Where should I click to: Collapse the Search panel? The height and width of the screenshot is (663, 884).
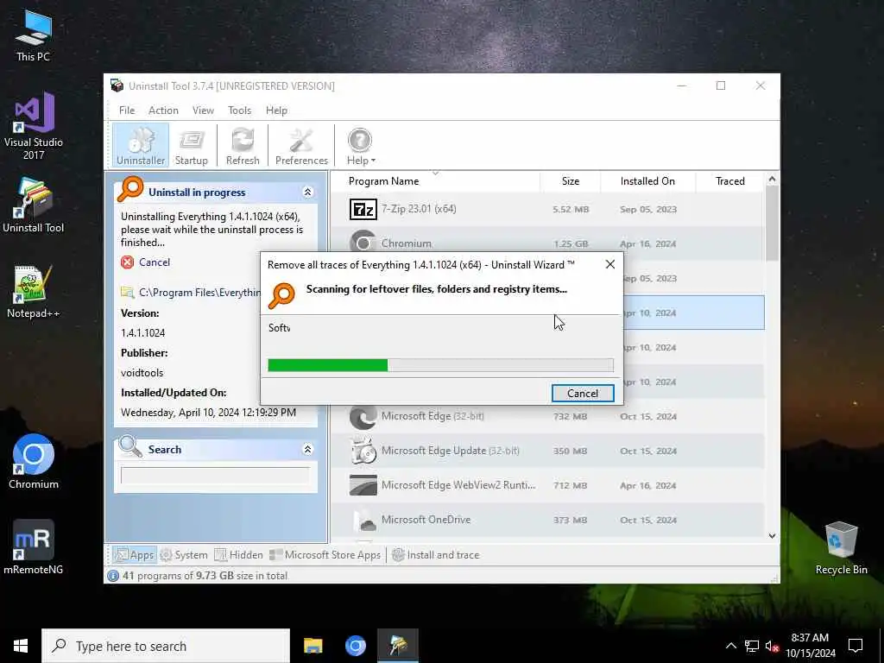[308, 449]
